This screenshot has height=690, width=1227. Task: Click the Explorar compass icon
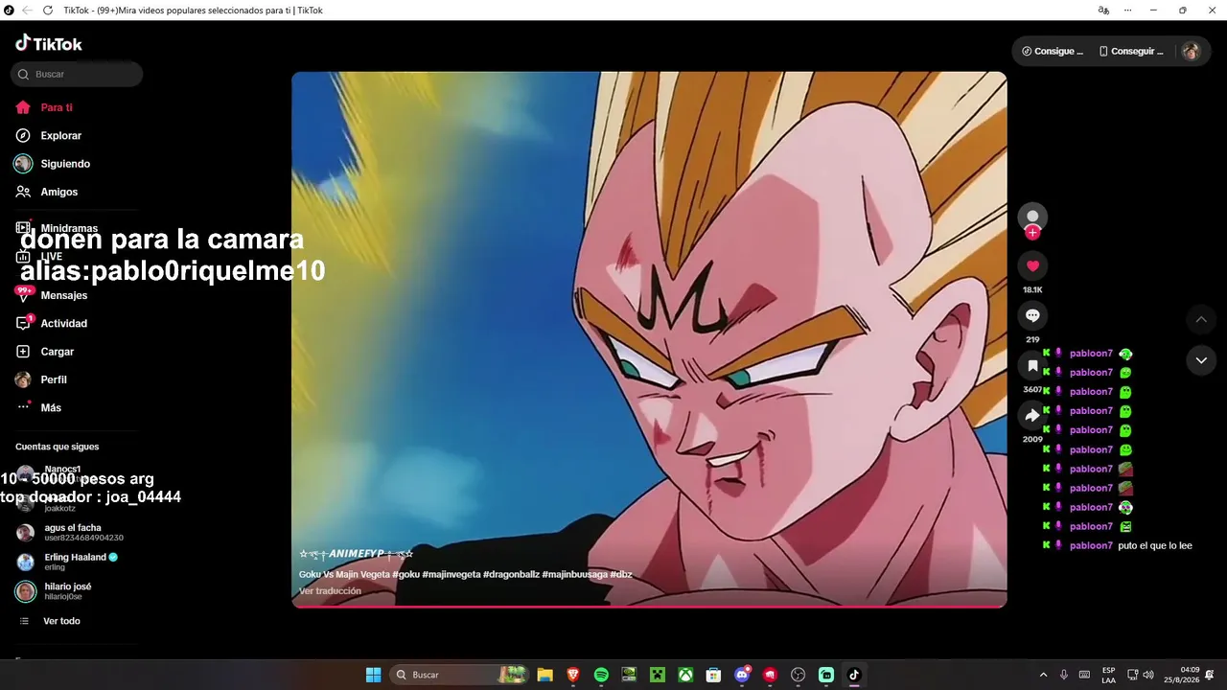coord(23,136)
